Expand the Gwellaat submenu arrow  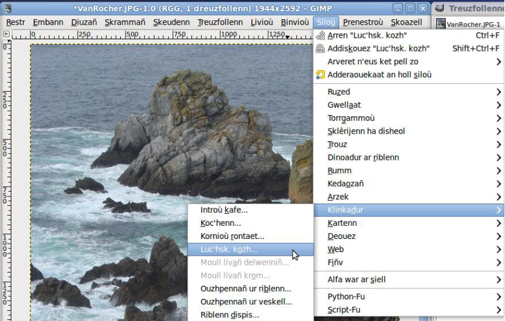(x=498, y=105)
